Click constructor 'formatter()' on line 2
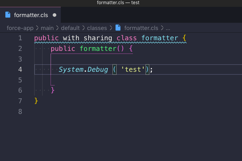Screen dimensions: 242x161 pyautogui.click(x=102, y=49)
